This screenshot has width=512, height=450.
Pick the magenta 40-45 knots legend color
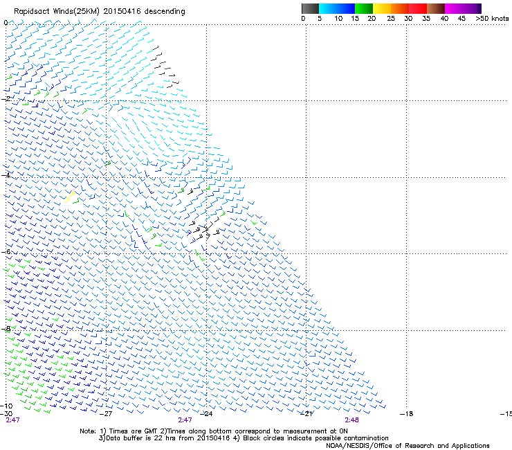point(454,8)
